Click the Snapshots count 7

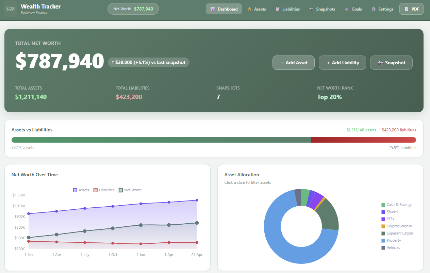pyautogui.click(x=218, y=97)
